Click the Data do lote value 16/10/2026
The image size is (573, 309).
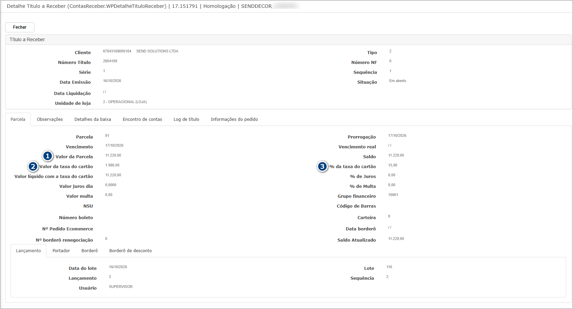point(118,267)
